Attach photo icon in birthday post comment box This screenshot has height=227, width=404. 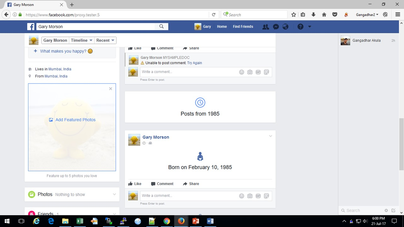[250, 196]
